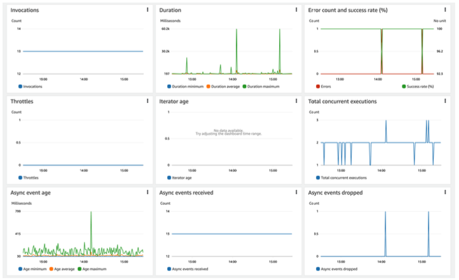Toggle the Duration minimum legend entry

coord(185,87)
